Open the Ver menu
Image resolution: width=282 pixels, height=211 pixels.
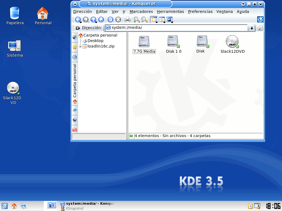pos(115,12)
